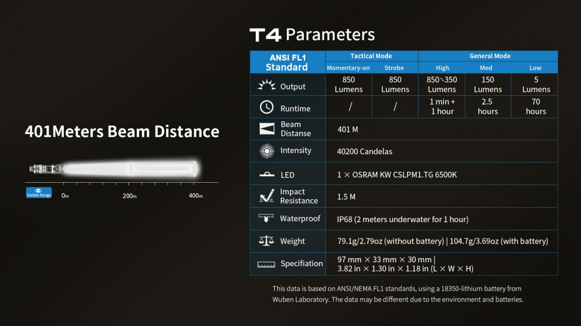
Task: Click the Intensity concentric circles icon
Action: pyautogui.click(x=266, y=151)
